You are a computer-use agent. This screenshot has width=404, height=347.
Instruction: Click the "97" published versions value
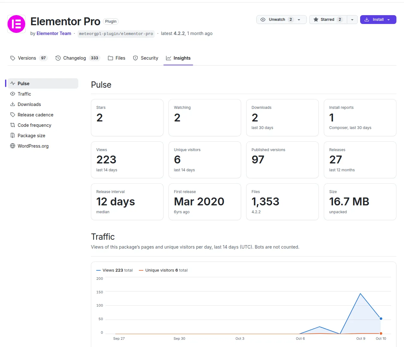tap(258, 160)
